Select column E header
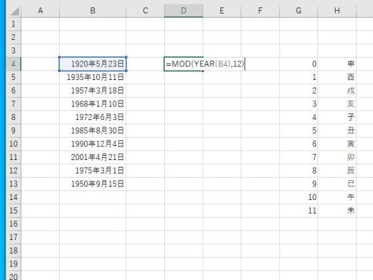The image size is (373, 280). tap(222, 11)
